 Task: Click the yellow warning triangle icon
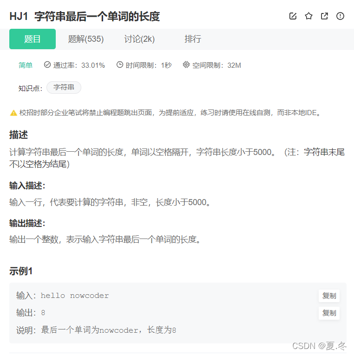coord(13,113)
